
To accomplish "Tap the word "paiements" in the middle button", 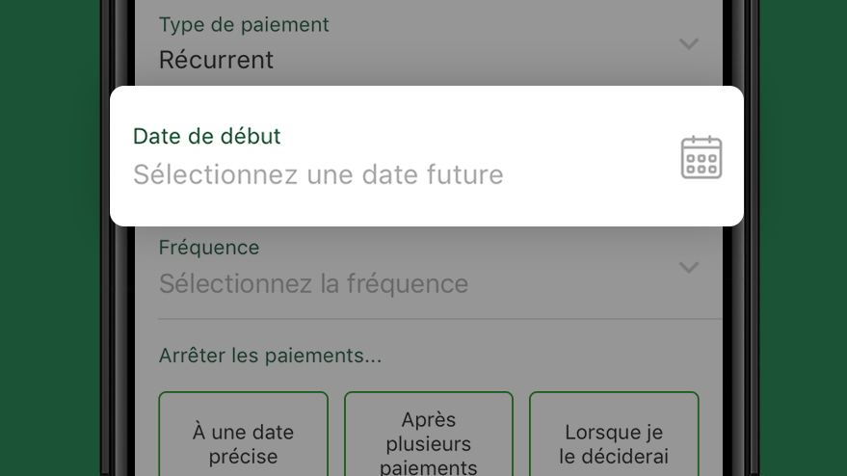I will [x=429, y=466].
